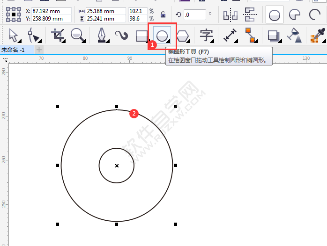The width and height of the screenshot is (327, 246).
Task: Select the Polygon tool
Action: (182, 36)
